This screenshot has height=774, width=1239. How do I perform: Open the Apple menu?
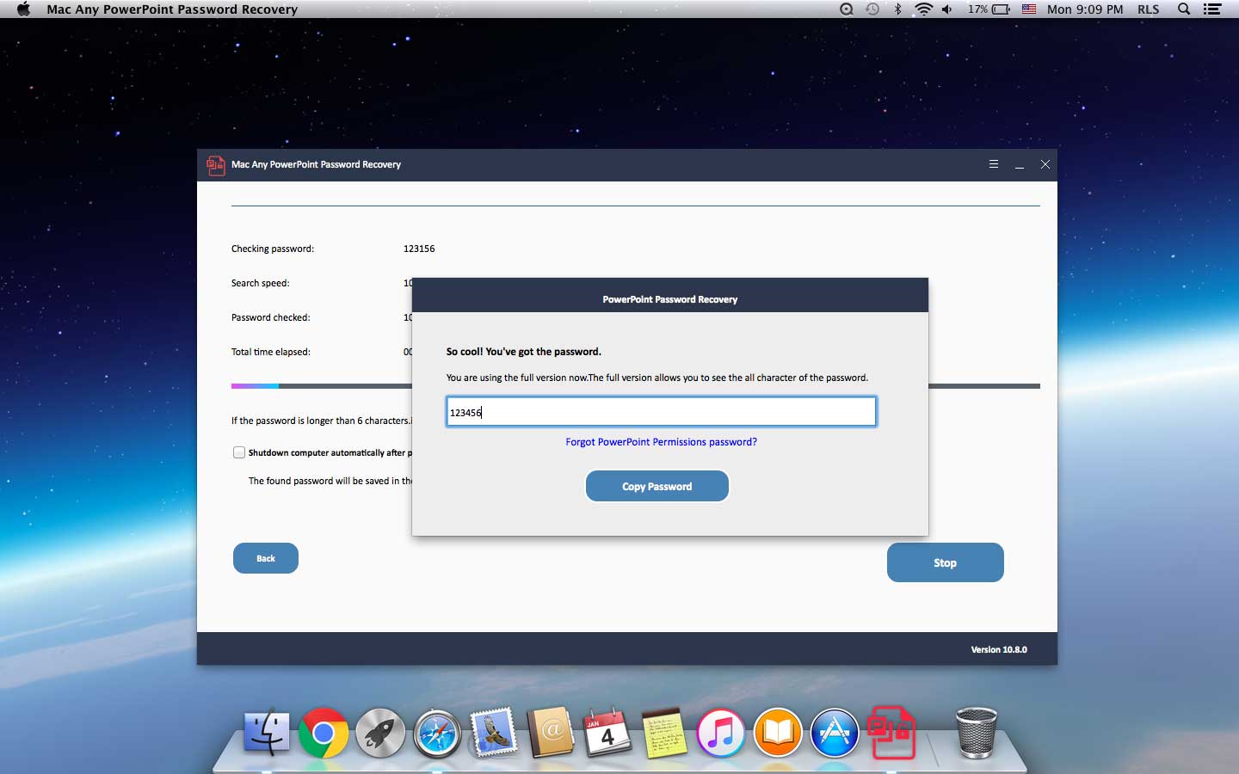(22, 9)
